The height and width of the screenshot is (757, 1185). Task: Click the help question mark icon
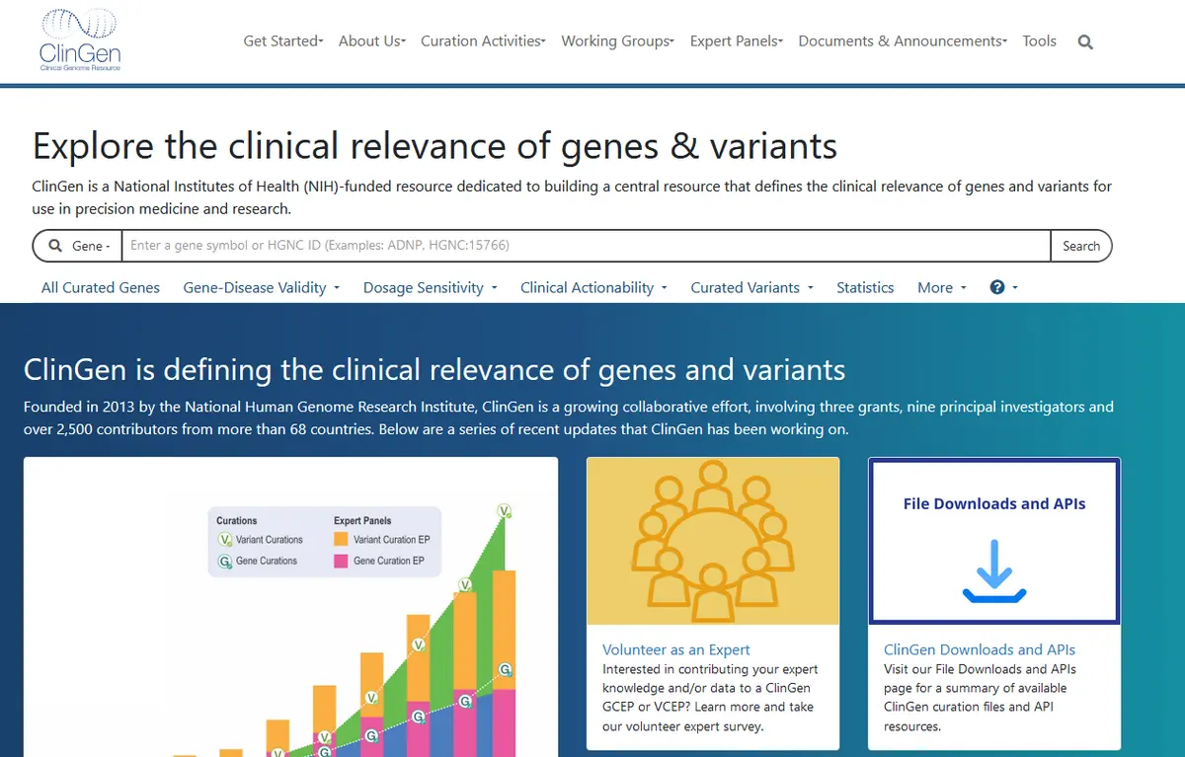997,287
